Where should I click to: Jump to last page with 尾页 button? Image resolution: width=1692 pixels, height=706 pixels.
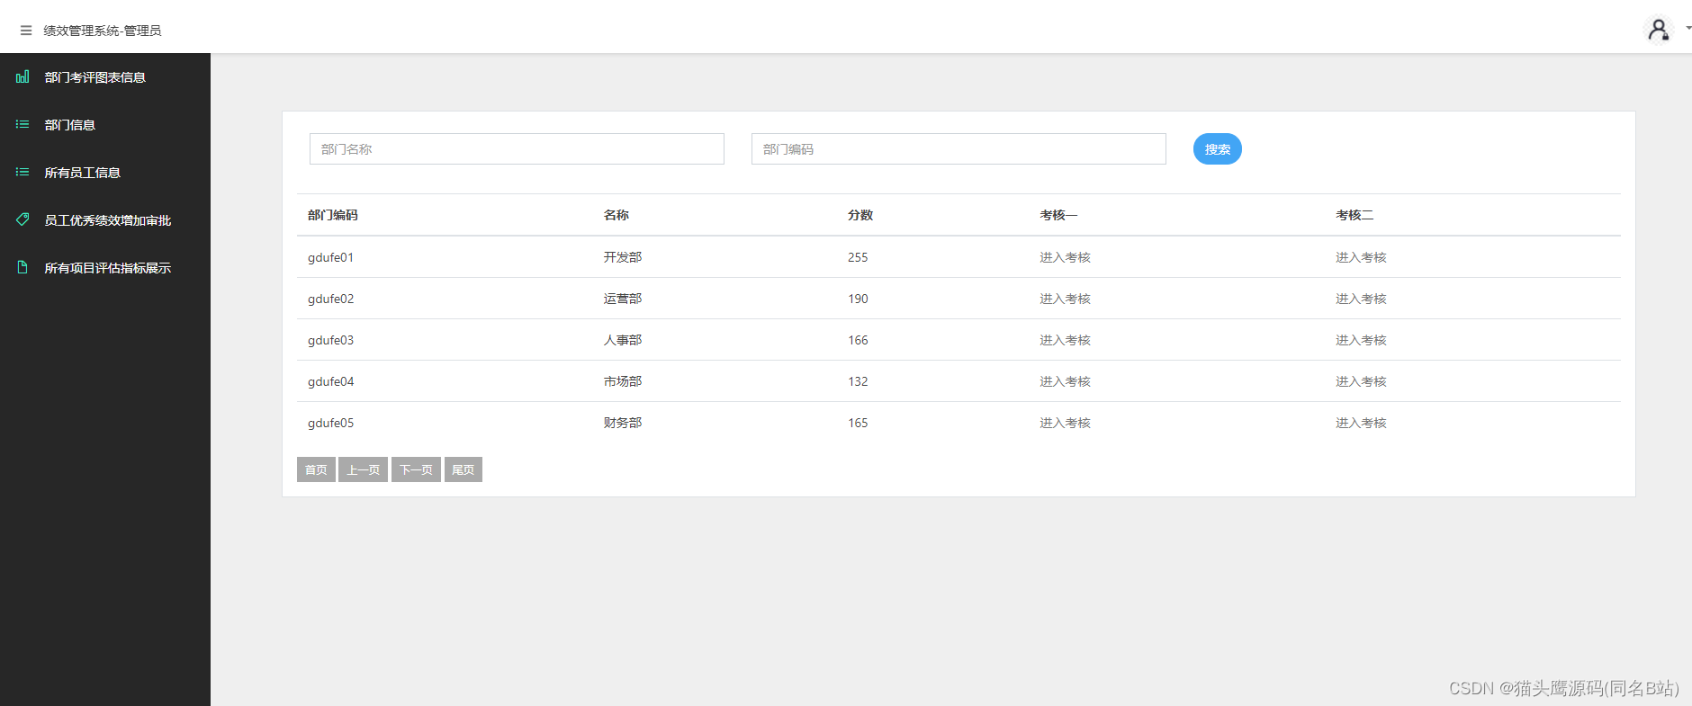coord(463,469)
